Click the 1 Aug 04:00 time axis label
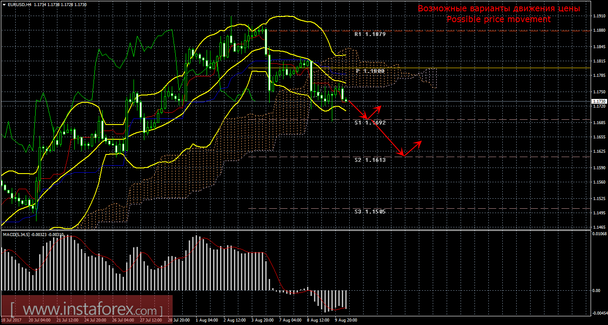The height and width of the screenshot is (325, 608). click(207, 321)
